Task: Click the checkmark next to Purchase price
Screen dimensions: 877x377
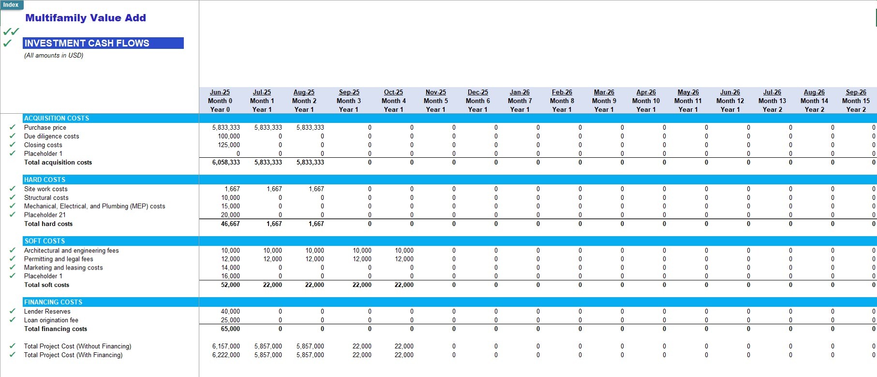Action: pyautogui.click(x=13, y=127)
